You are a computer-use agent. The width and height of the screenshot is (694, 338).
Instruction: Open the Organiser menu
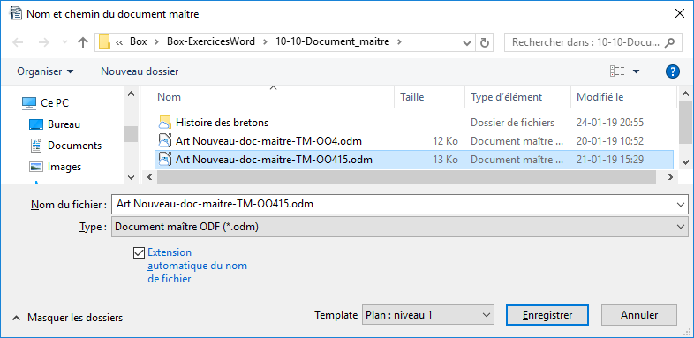point(46,71)
